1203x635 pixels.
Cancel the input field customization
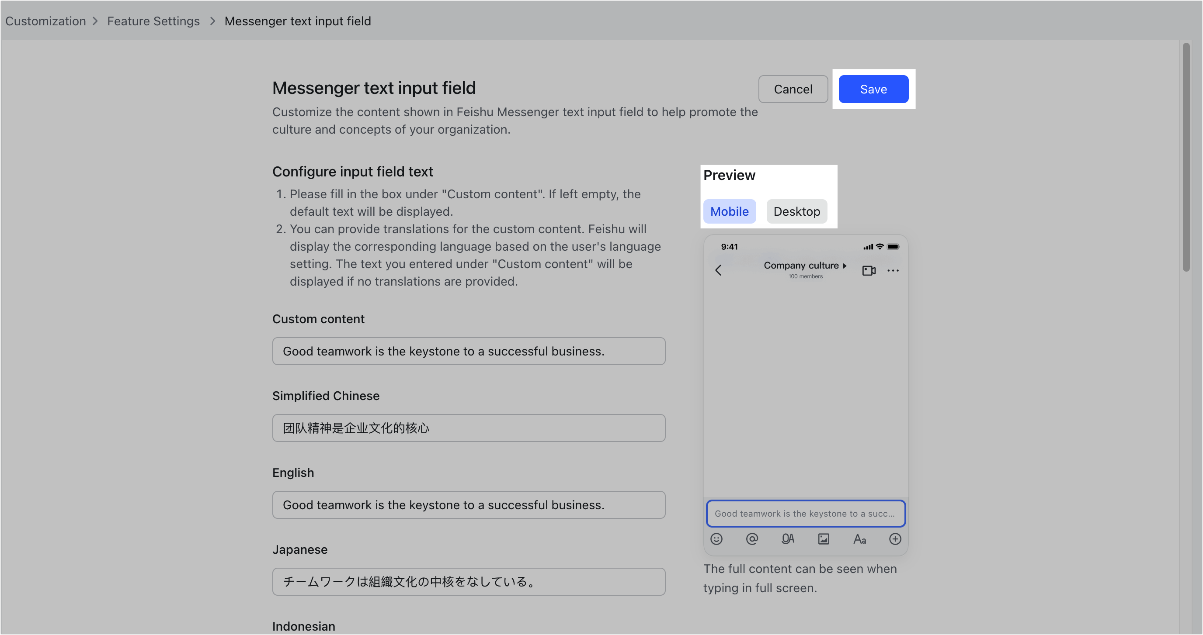point(793,89)
